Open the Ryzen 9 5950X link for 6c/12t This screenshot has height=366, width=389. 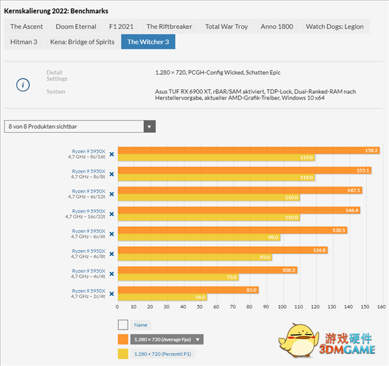tap(89, 191)
